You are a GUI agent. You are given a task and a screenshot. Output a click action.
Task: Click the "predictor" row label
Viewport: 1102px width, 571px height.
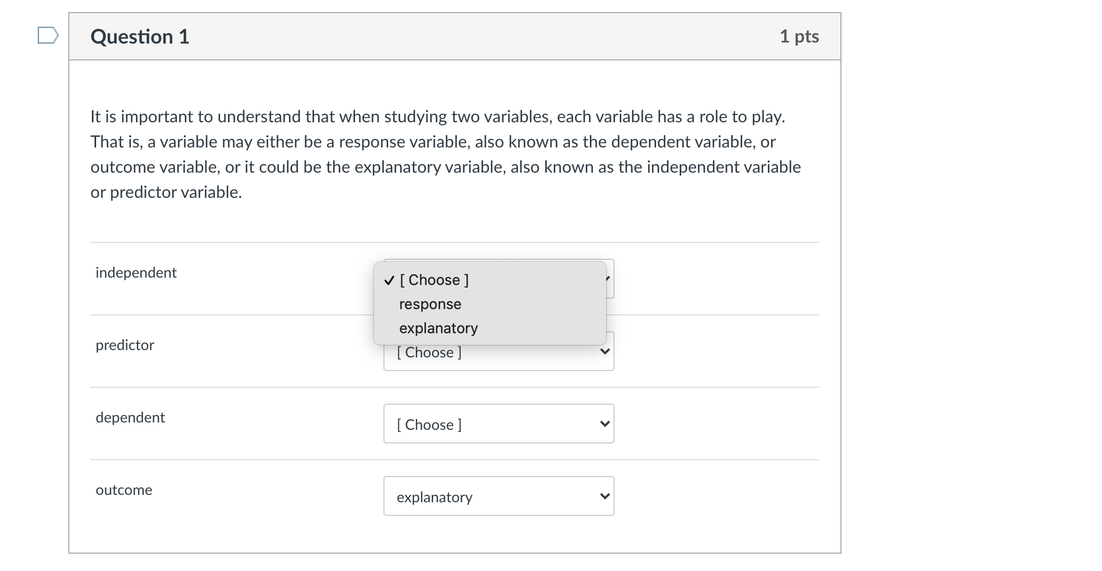pyautogui.click(x=125, y=345)
